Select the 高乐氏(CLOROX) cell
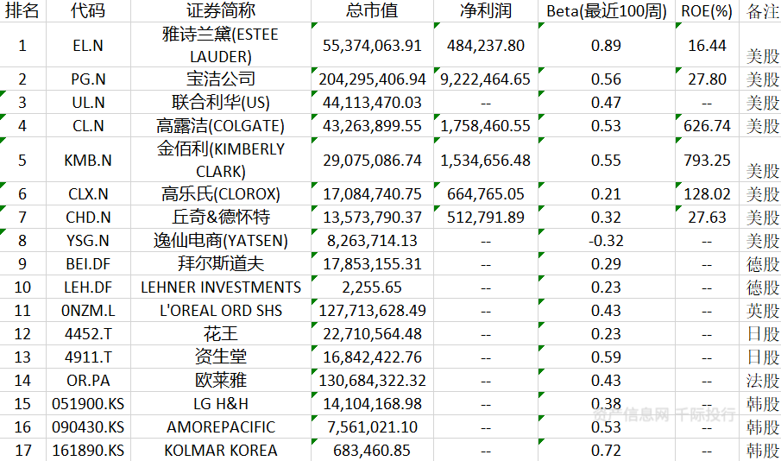 tap(221, 194)
